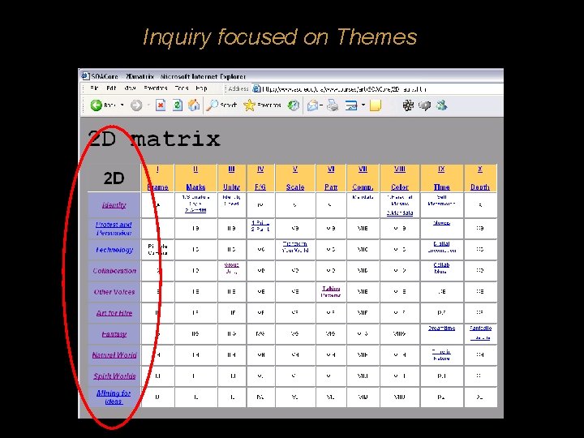
Task: Click the VIIH cell in Natural World row
Action: coord(363,355)
